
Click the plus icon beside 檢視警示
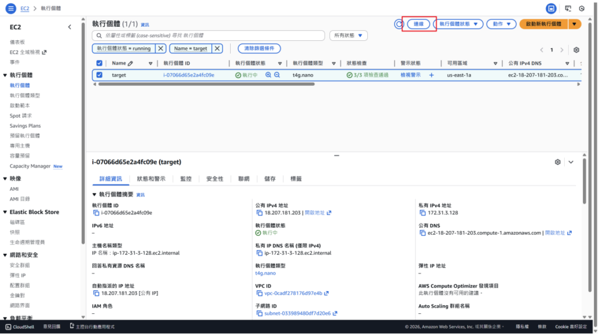432,75
